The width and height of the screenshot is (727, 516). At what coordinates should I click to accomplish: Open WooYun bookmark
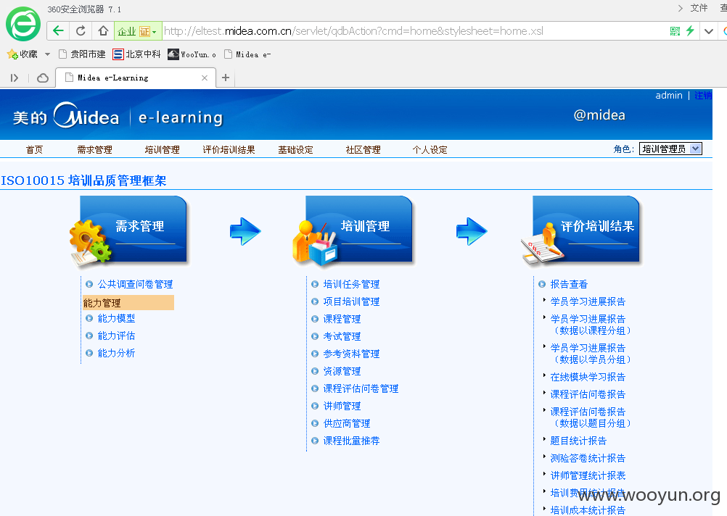(192, 54)
